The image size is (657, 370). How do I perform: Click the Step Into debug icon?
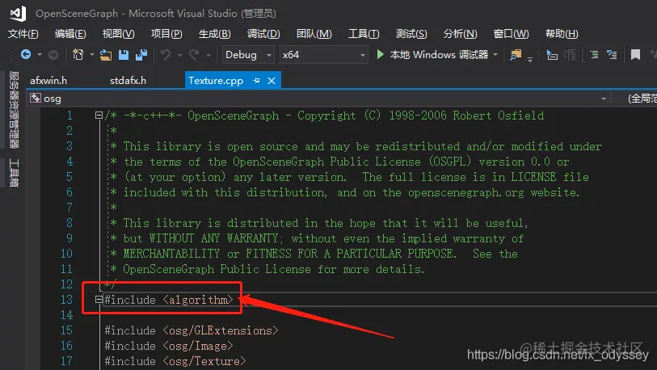(x=552, y=55)
